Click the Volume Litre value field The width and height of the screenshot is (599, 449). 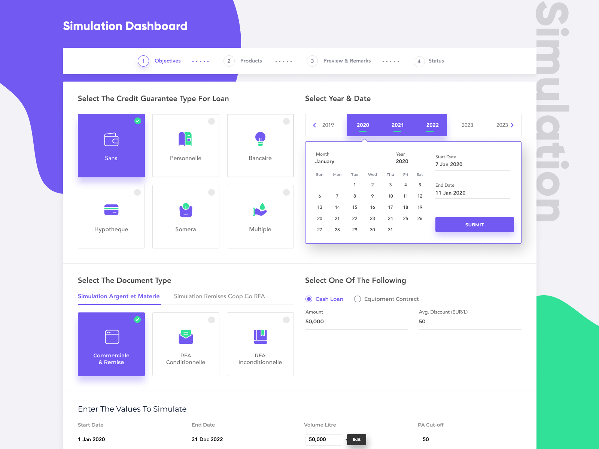(x=323, y=440)
